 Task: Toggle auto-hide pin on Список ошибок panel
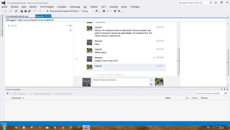click(224, 89)
